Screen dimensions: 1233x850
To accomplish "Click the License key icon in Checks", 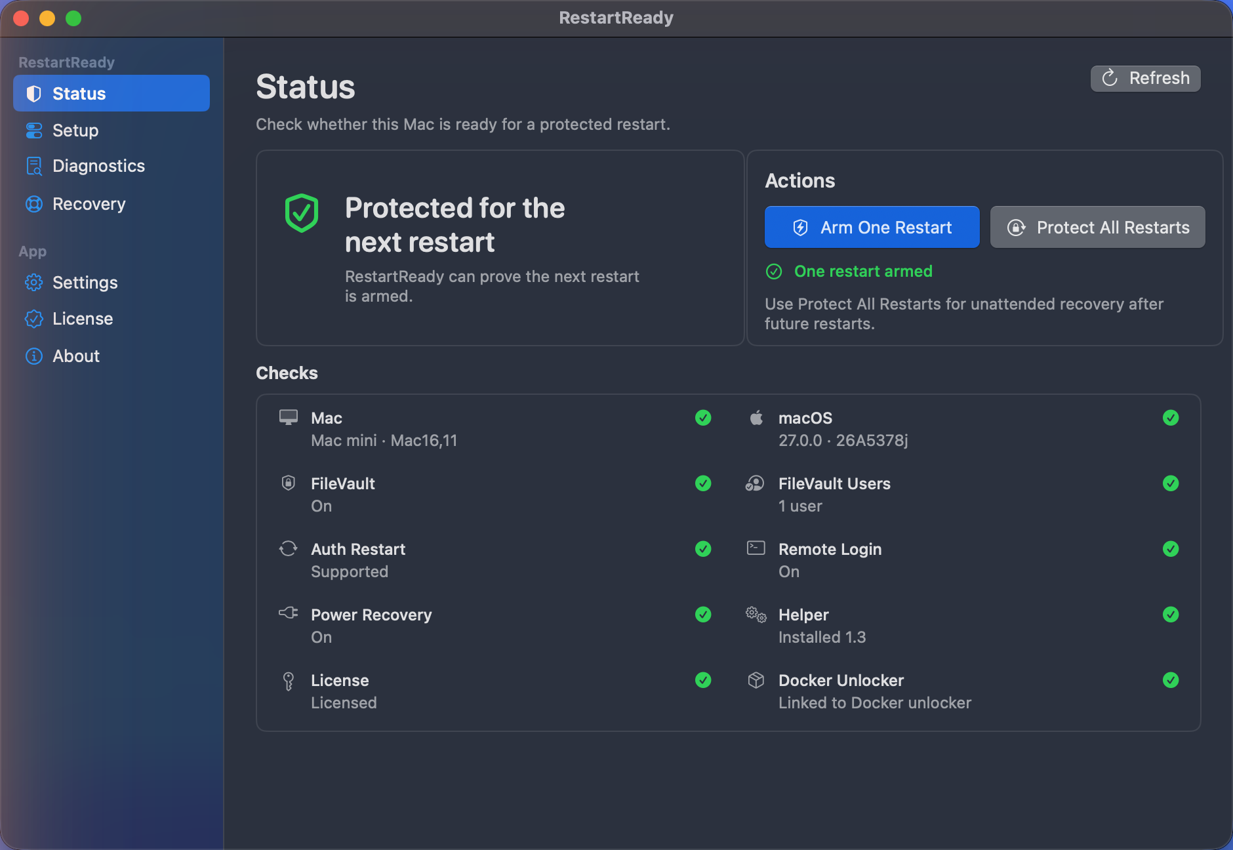I will 288,681.
